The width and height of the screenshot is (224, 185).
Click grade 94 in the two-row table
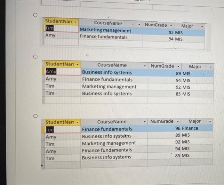(158, 39)
